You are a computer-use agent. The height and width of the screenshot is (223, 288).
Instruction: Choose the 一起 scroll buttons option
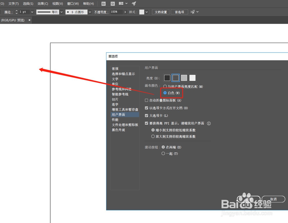[164, 153]
